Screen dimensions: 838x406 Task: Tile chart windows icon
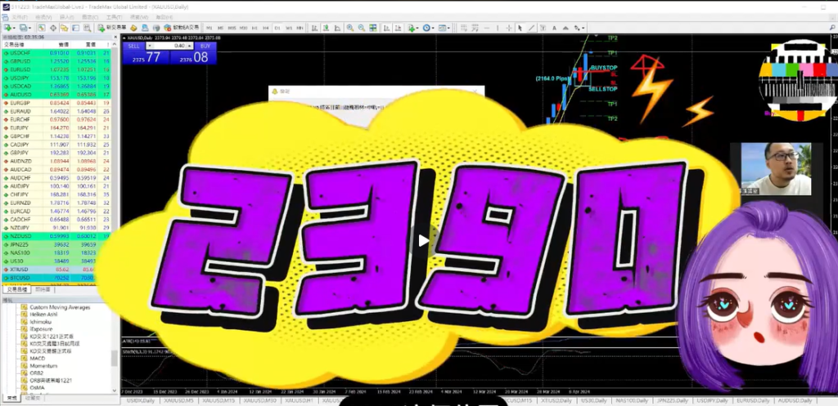pos(373,28)
